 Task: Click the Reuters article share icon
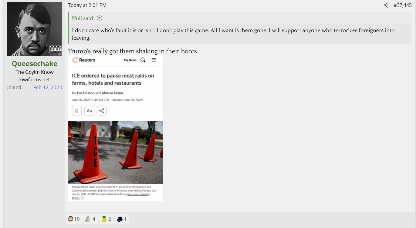[x=102, y=111]
